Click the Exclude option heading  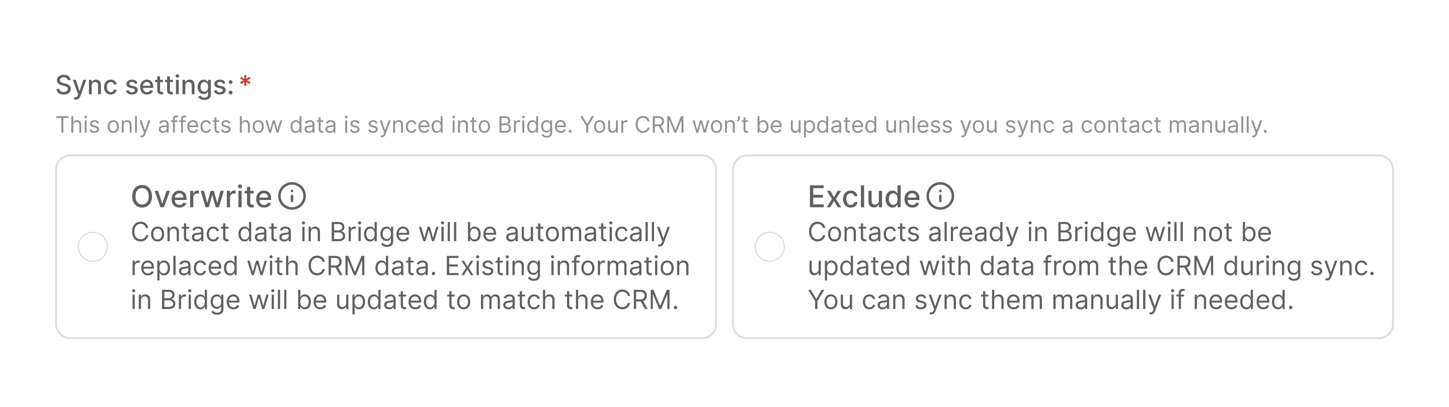click(x=863, y=197)
